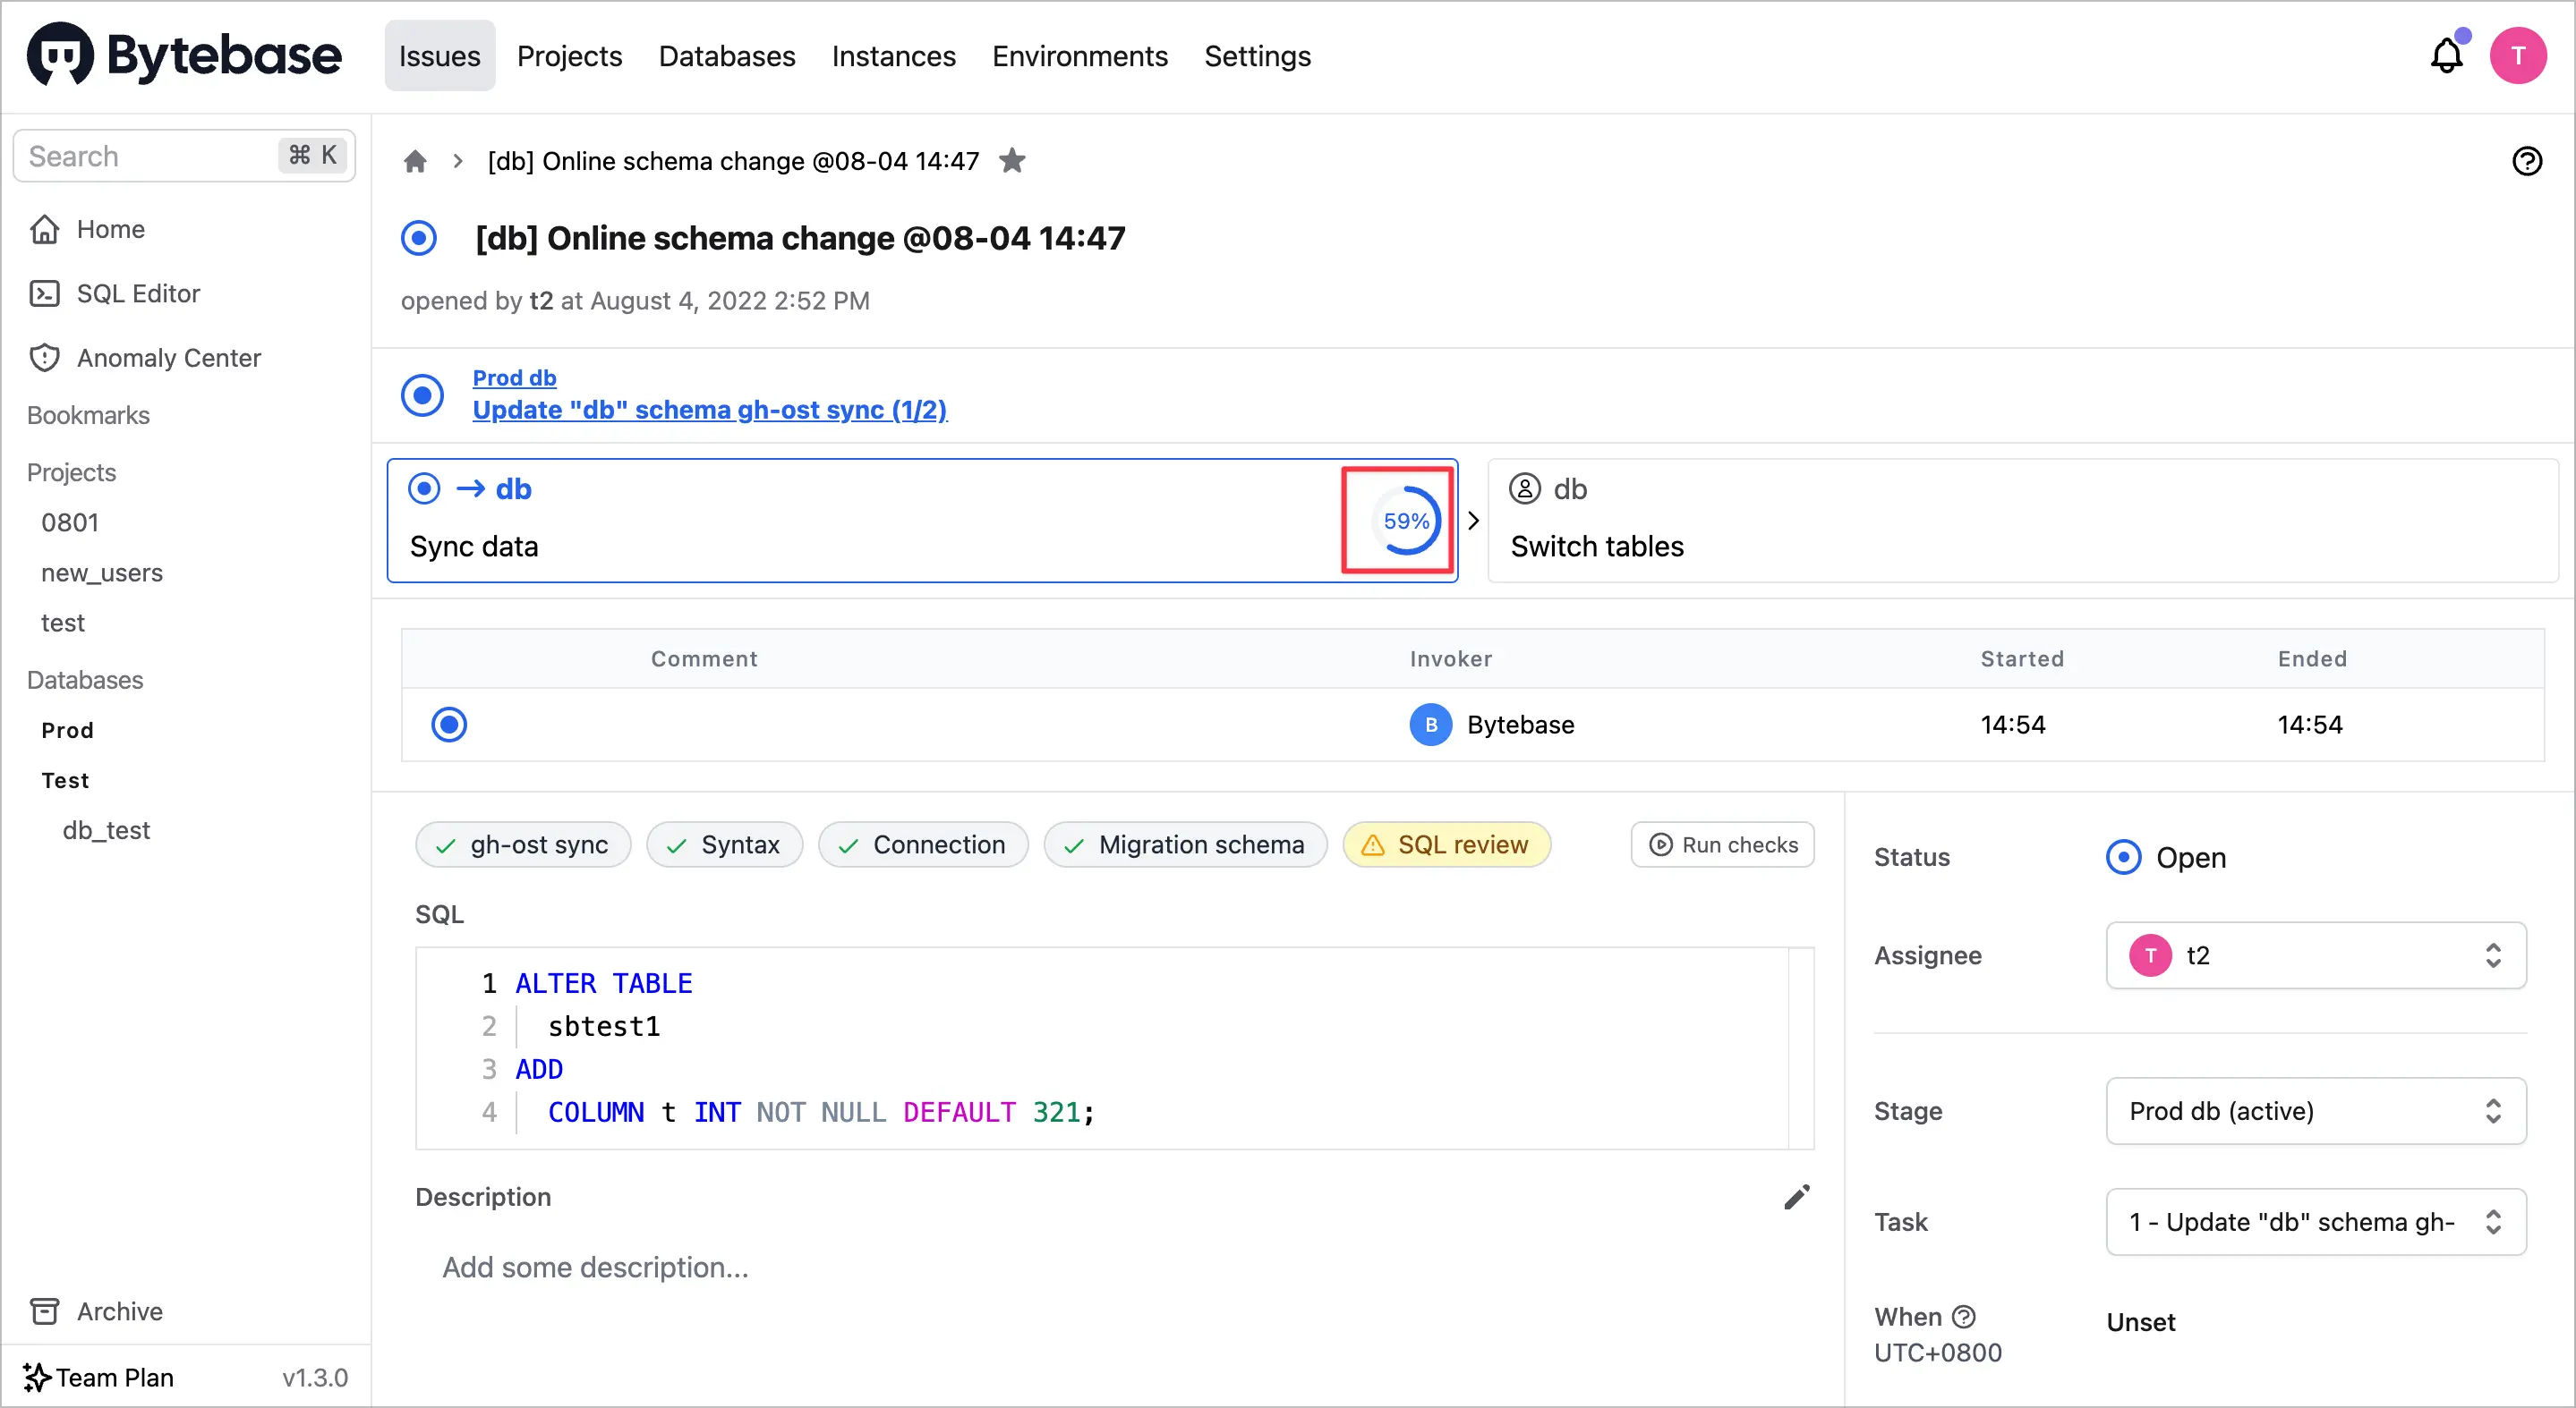Click the notification bell icon
This screenshot has height=1408, width=2576.
(x=2446, y=56)
